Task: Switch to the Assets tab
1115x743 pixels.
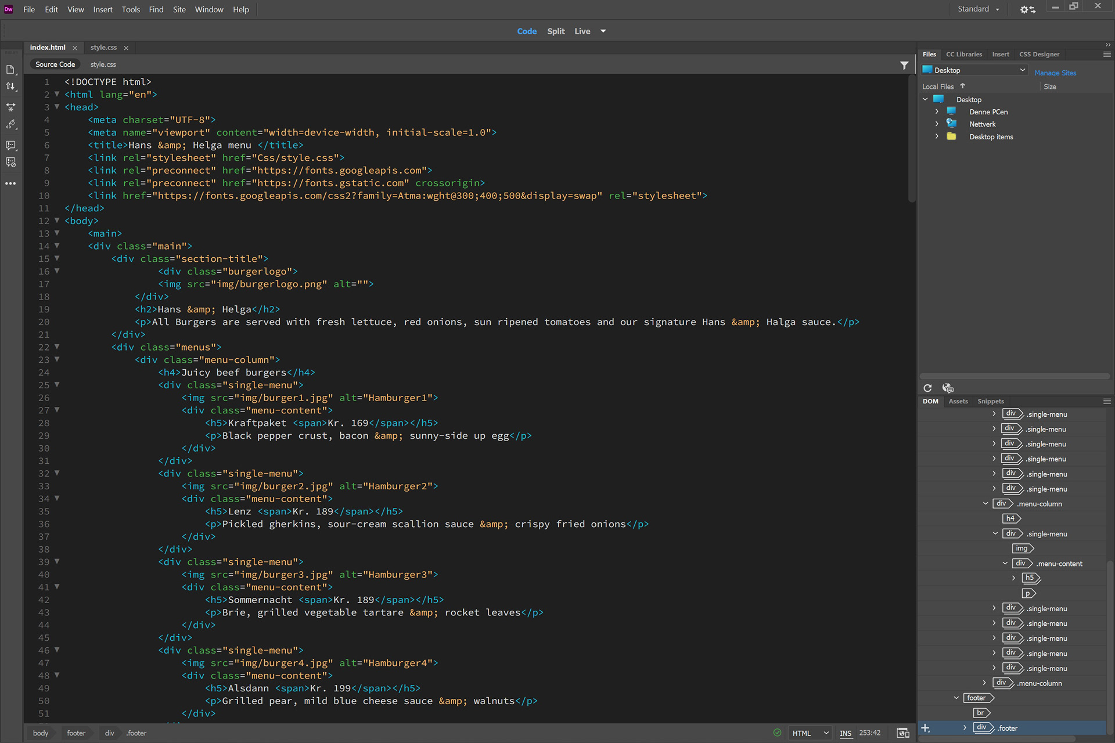Action: (x=958, y=401)
